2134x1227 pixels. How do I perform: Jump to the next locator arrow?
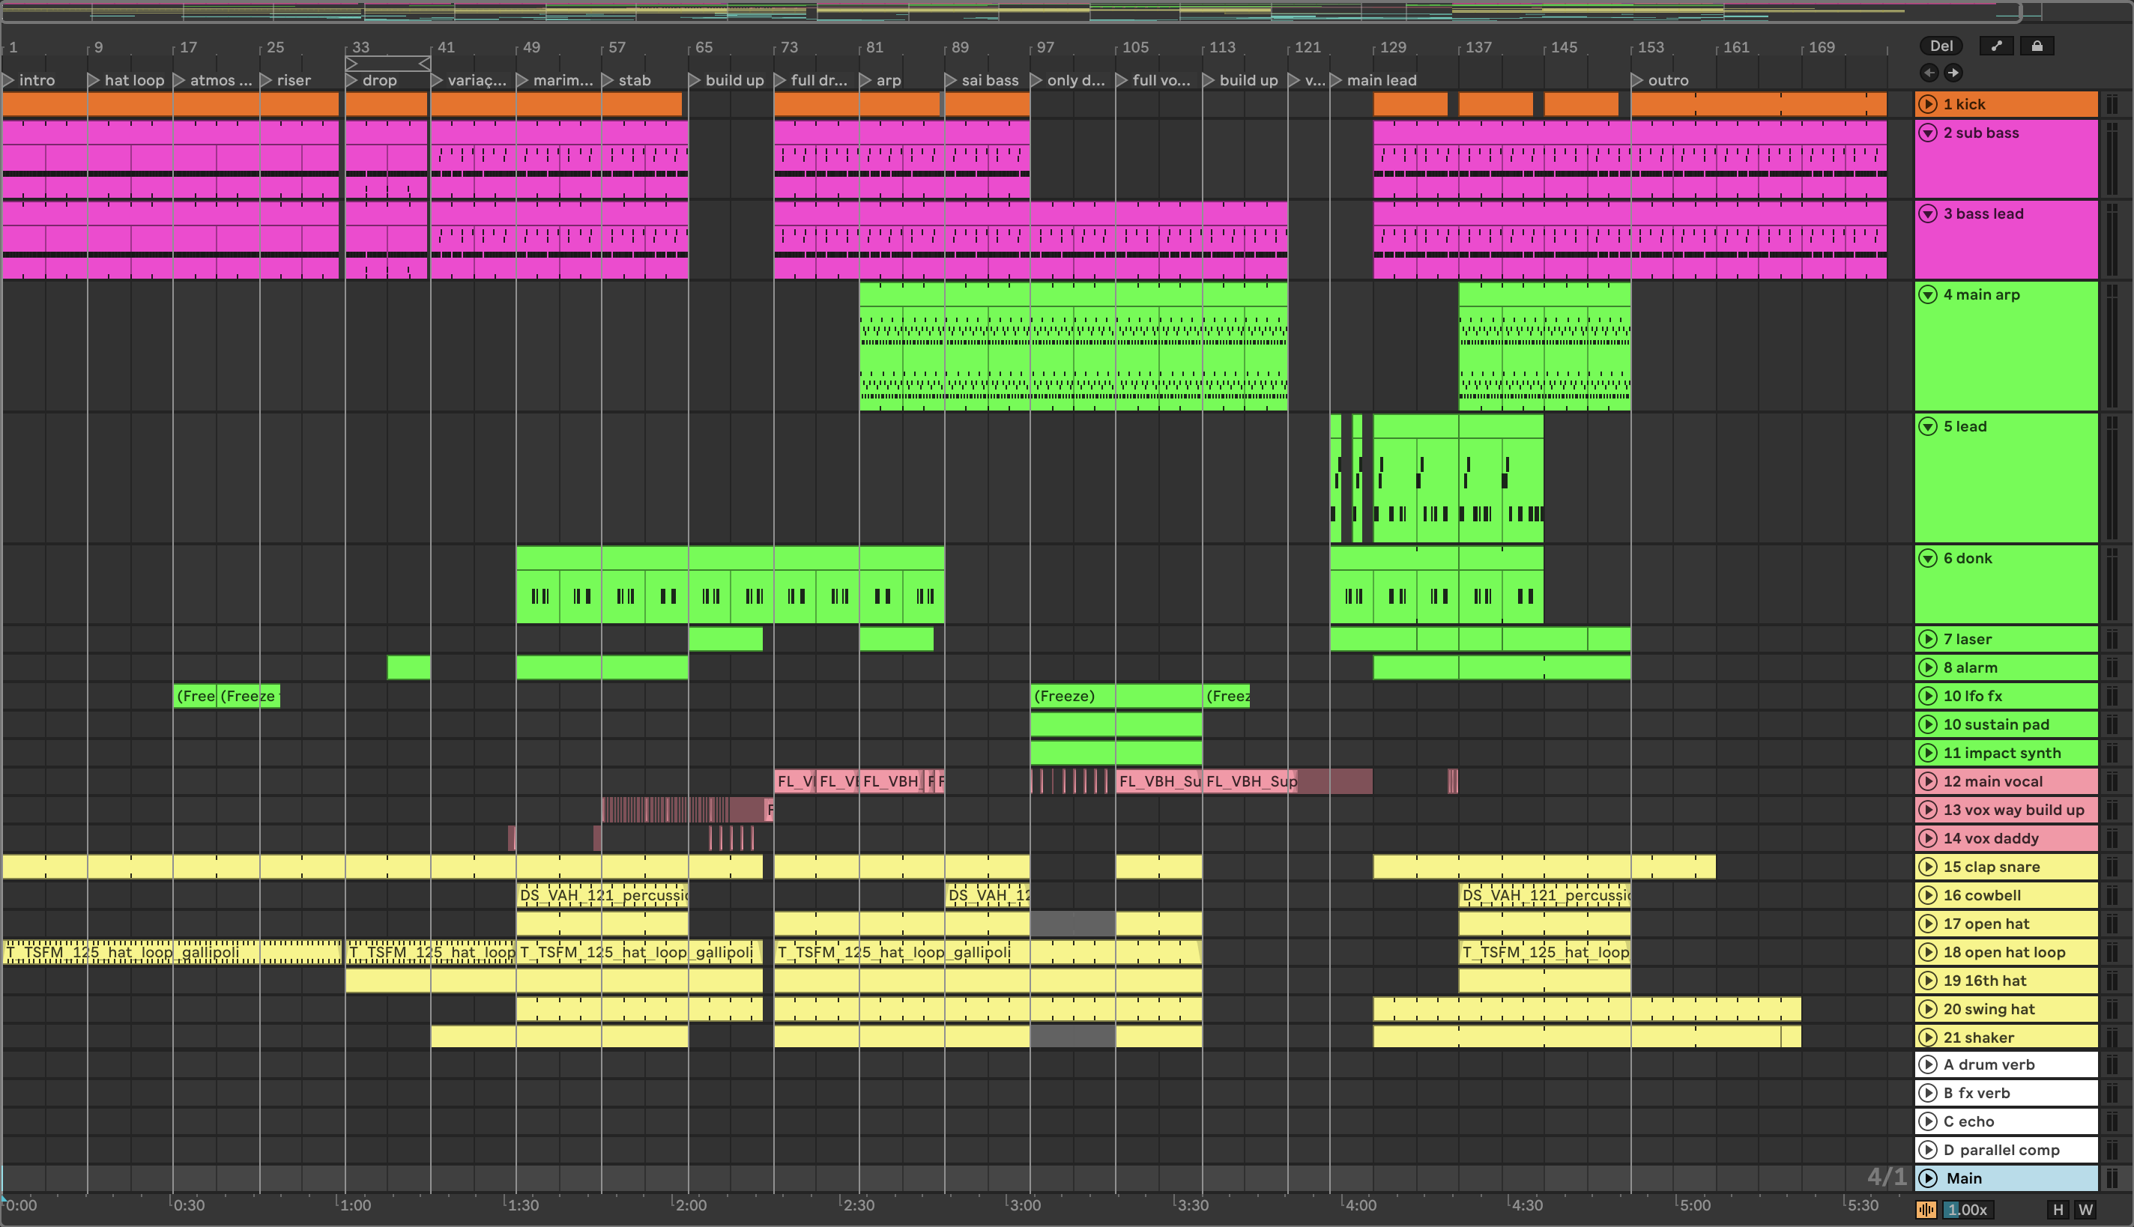[x=1953, y=73]
